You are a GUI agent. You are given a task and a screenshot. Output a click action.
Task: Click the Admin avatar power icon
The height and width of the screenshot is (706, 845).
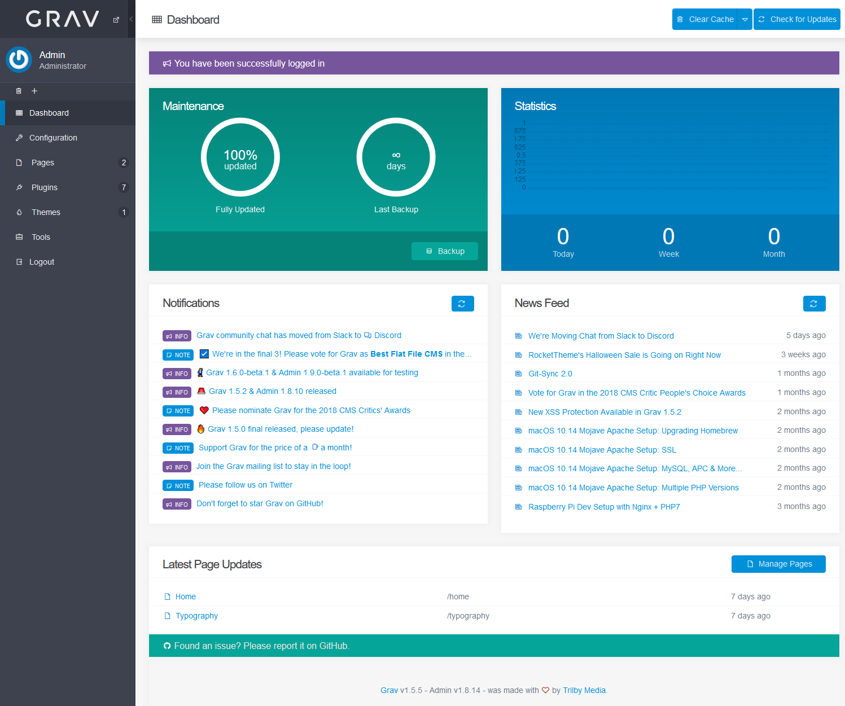(19, 59)
